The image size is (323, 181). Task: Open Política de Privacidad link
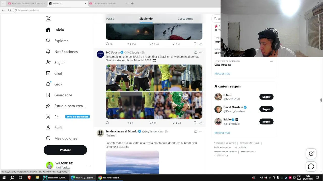coord(250,143)
